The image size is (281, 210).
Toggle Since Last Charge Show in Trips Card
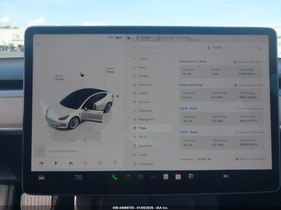pyautogui.click(x=236, y=85)
